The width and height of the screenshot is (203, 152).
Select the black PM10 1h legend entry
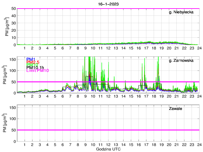tap(35, 68)
